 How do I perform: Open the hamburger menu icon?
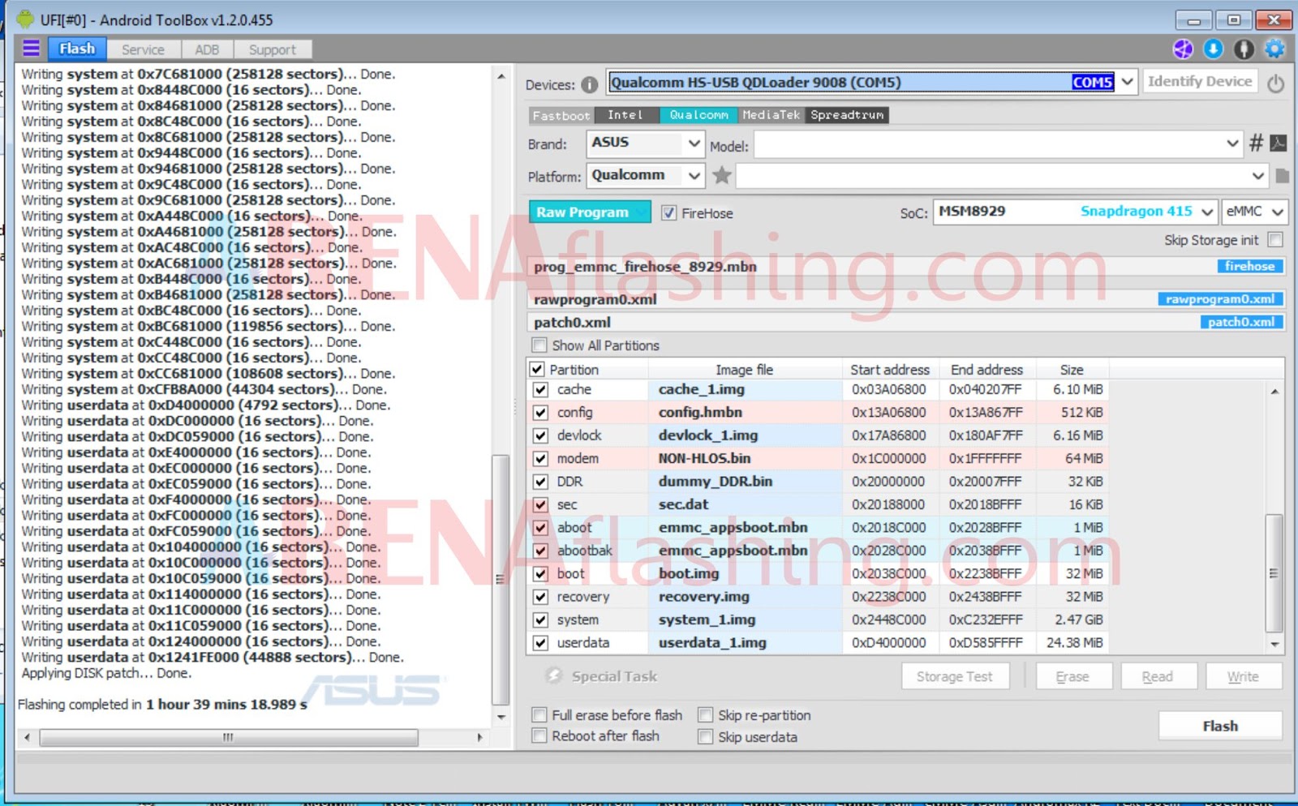32,49
